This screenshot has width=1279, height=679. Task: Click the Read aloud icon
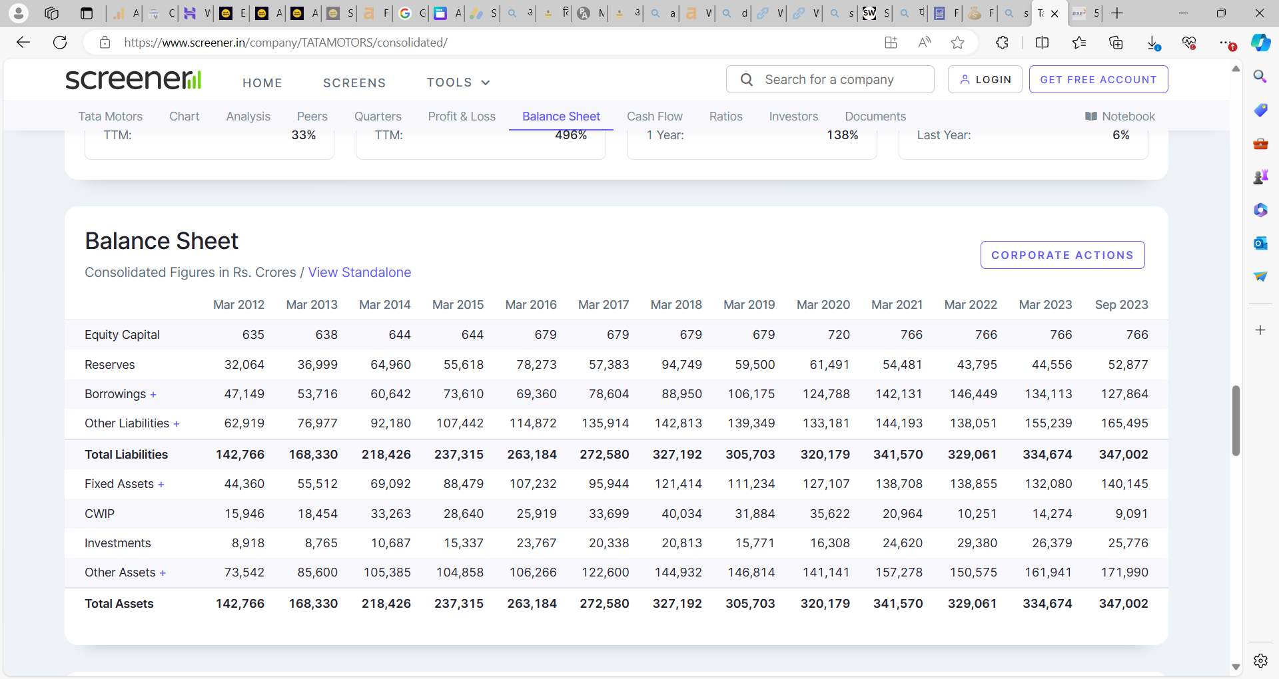click(x=924, y=43)
